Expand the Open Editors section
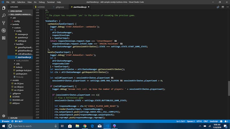 click(x=16, y=11)
